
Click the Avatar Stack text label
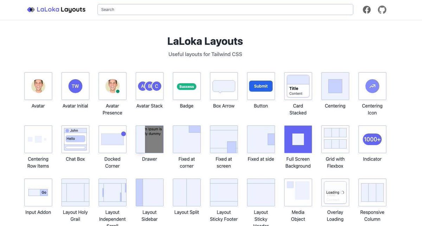[x=149, y=106]
